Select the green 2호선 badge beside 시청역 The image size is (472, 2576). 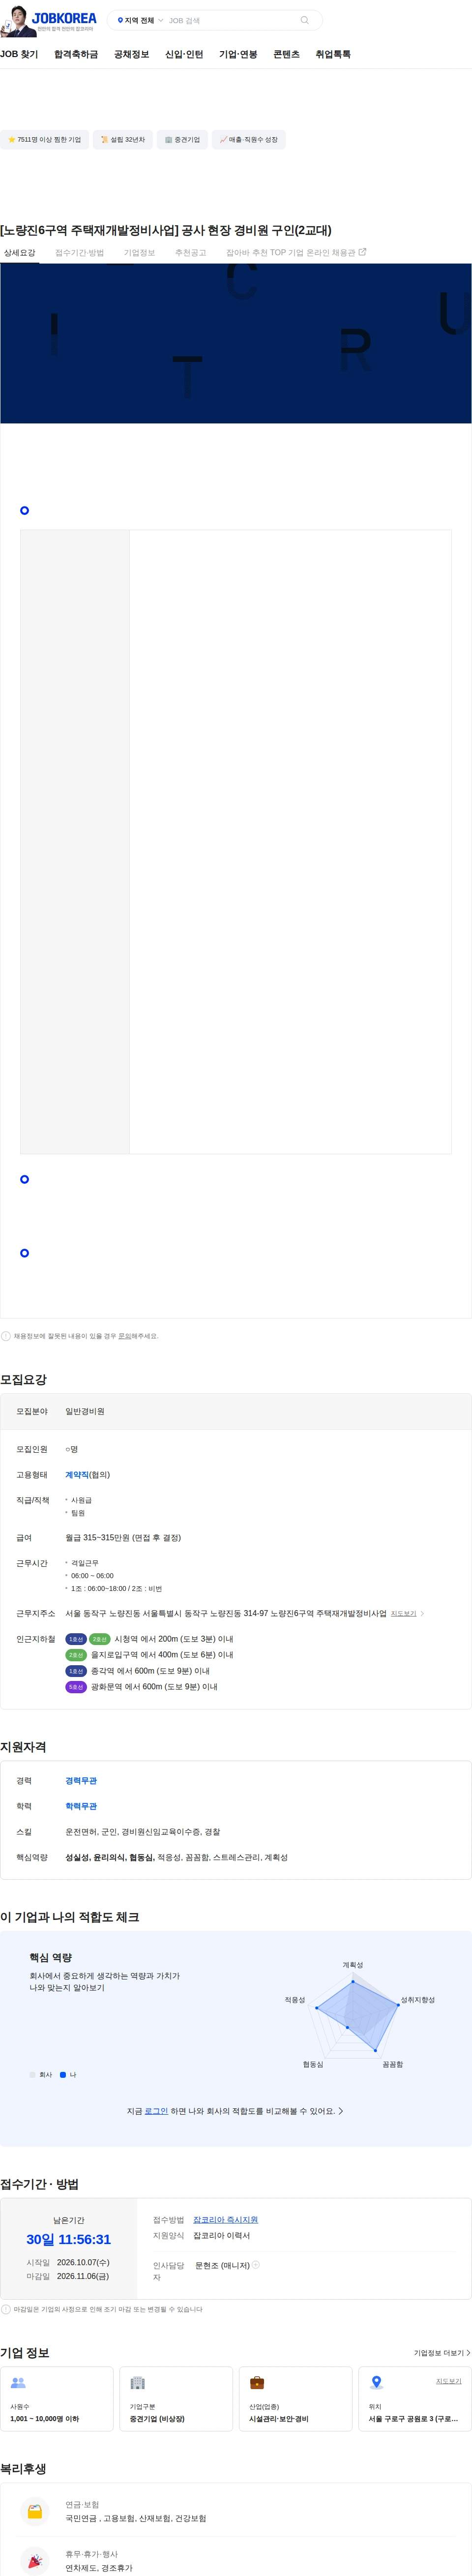100,1639
